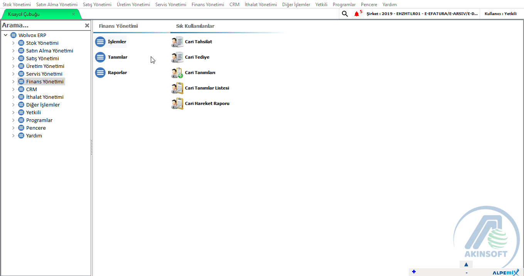Image resolution: width=524 pixels, height=276 pixels.
Task: Click the Pencere tree icon
Action: click(21, 128)
